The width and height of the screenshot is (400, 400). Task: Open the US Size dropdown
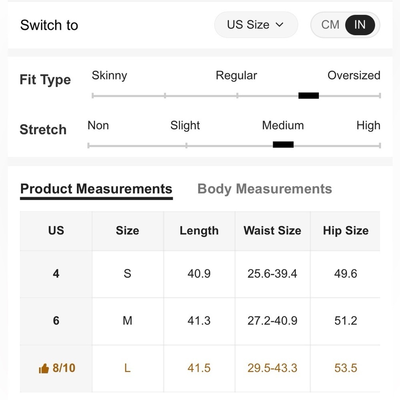tap(256, 25)
